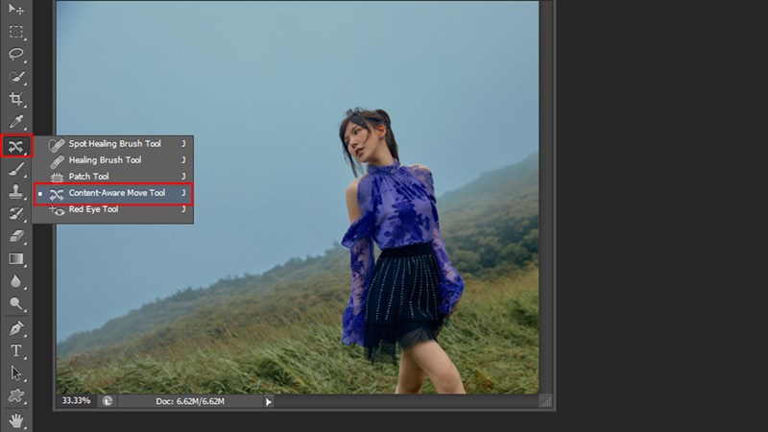768x432 pixels.
Task: Choose Content-Aware Move Tool from flyout
Action: pos(113,194)
